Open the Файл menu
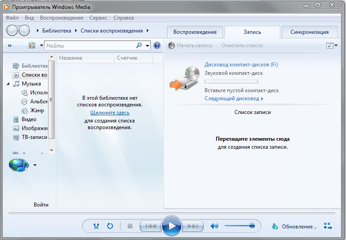 pos(12,18)
